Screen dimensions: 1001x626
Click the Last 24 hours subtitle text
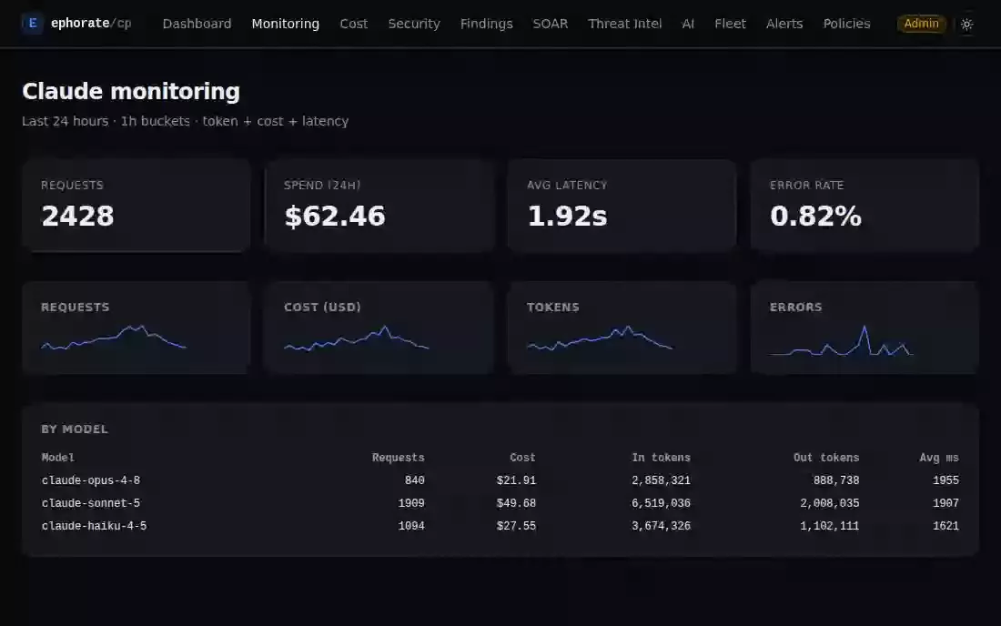(185, 121)
